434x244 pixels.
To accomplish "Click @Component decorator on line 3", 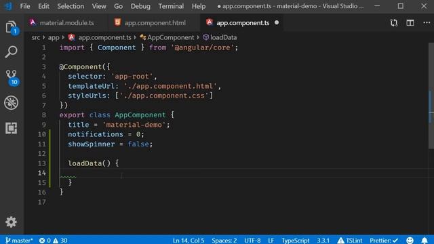I will click(81, 66).
